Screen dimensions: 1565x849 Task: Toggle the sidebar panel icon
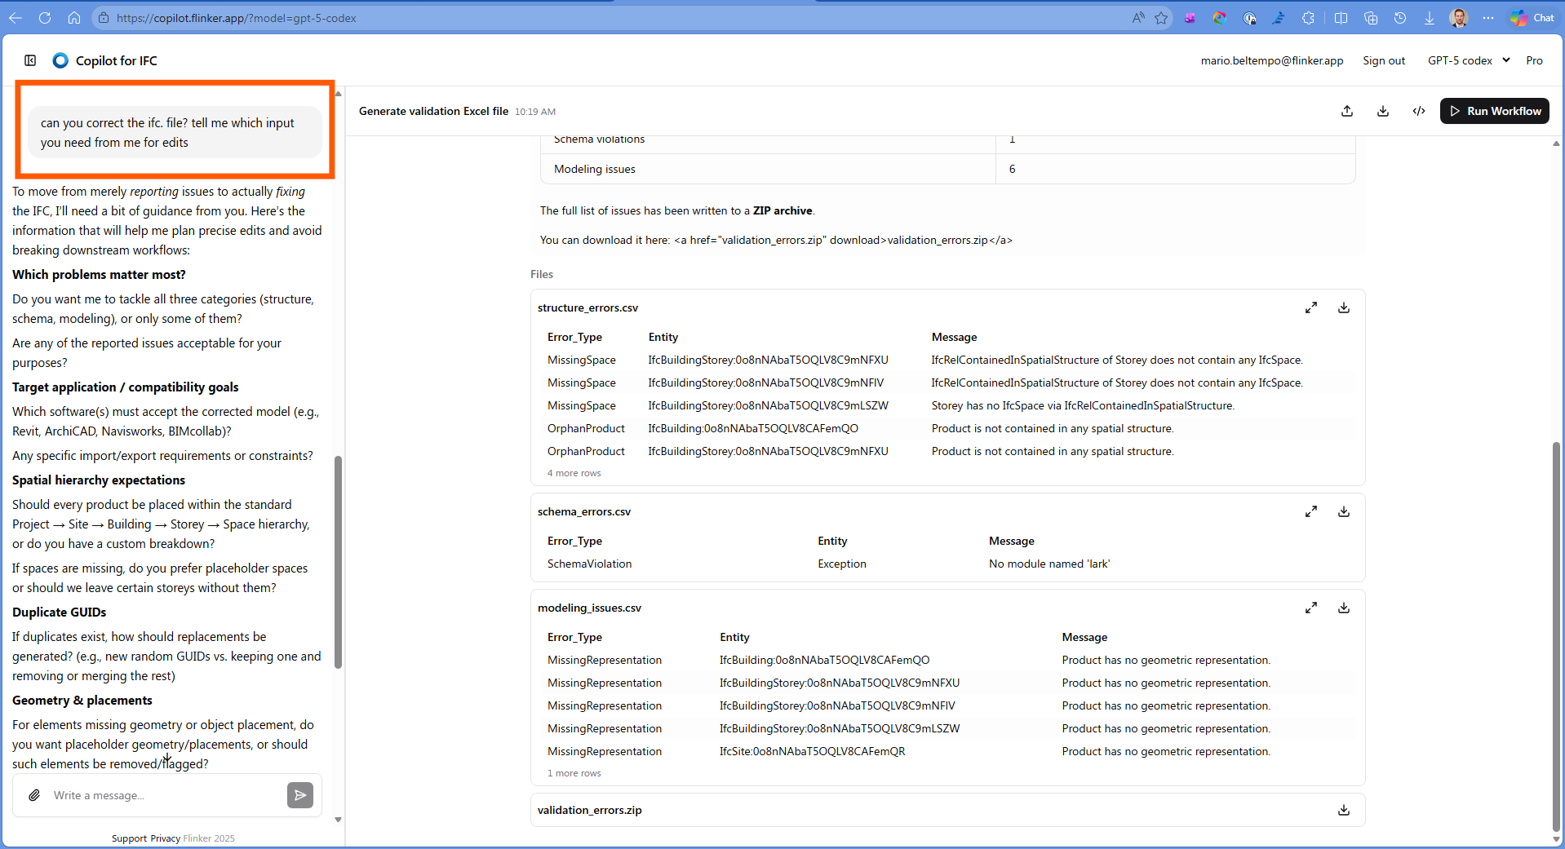[x=30, y=60]
